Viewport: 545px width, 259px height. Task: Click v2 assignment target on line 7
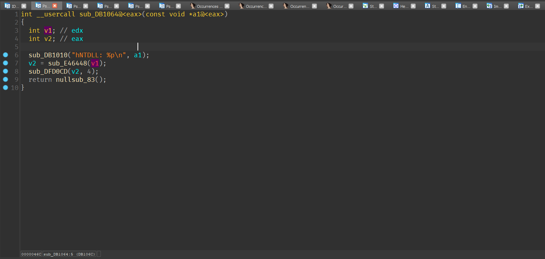[33, 63]
